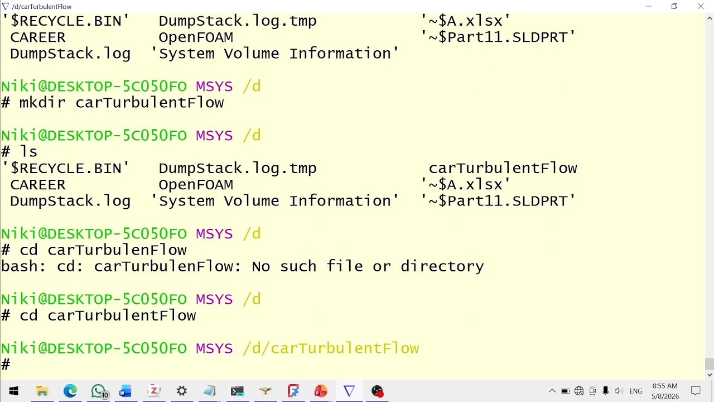Open the golden lamp app in the taskbar
The width and height of the screenshot is (714, 402).
[x=266, y=391]
